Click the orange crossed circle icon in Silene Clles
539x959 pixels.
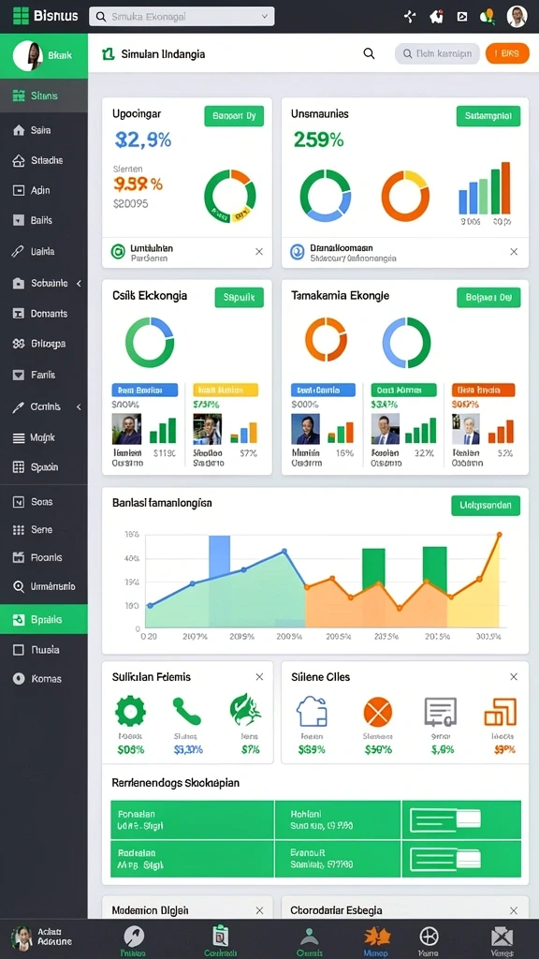click(378, 713)
